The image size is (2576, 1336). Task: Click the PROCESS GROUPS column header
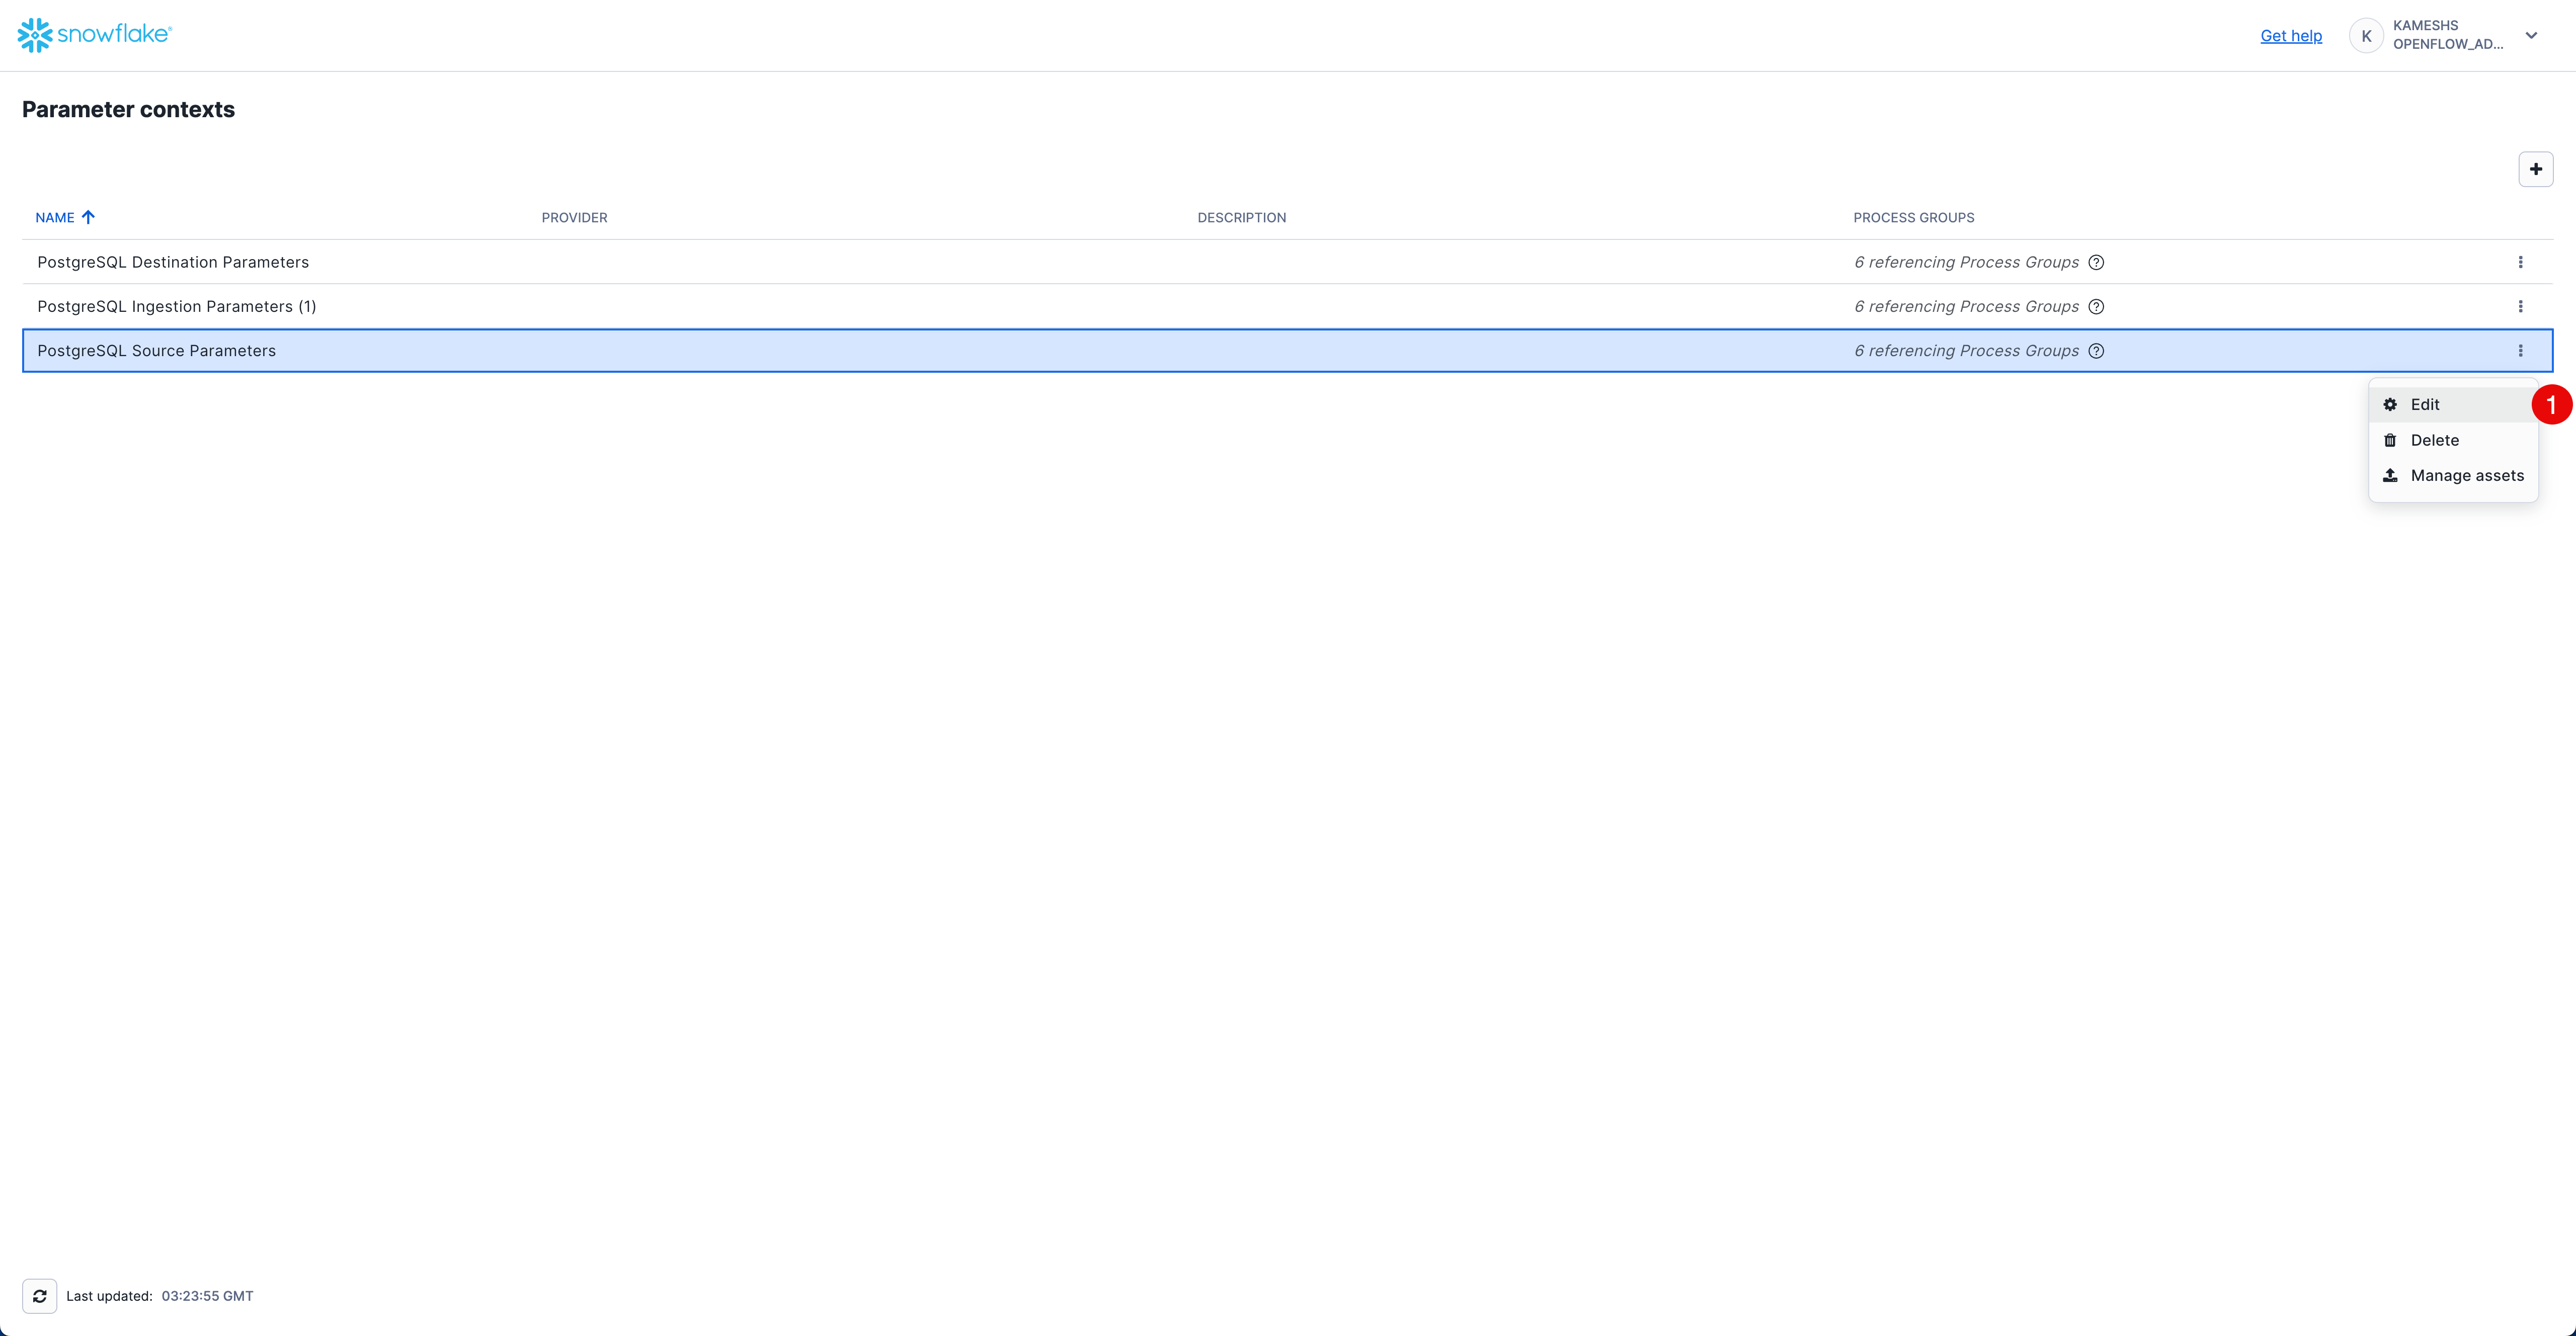tap(1913, 217)
